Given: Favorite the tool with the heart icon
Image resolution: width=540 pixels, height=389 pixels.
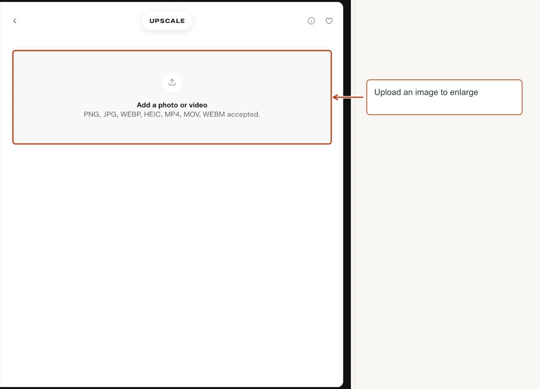Looking at the screenshot, I should point(329,21).
